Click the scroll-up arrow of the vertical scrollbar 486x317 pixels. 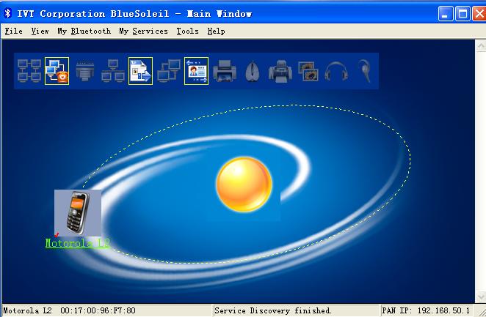click(x=480, y=46)
